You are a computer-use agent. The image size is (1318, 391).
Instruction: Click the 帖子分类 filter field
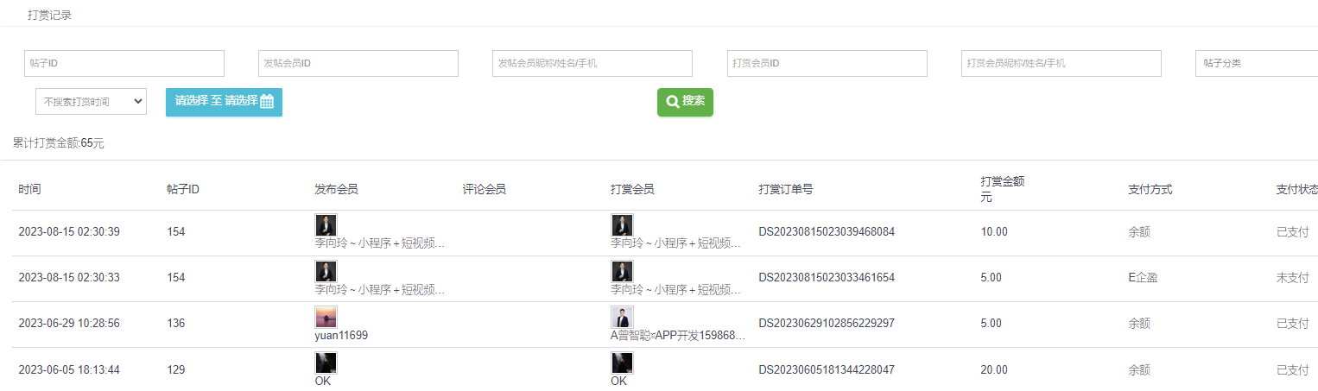1256,64
